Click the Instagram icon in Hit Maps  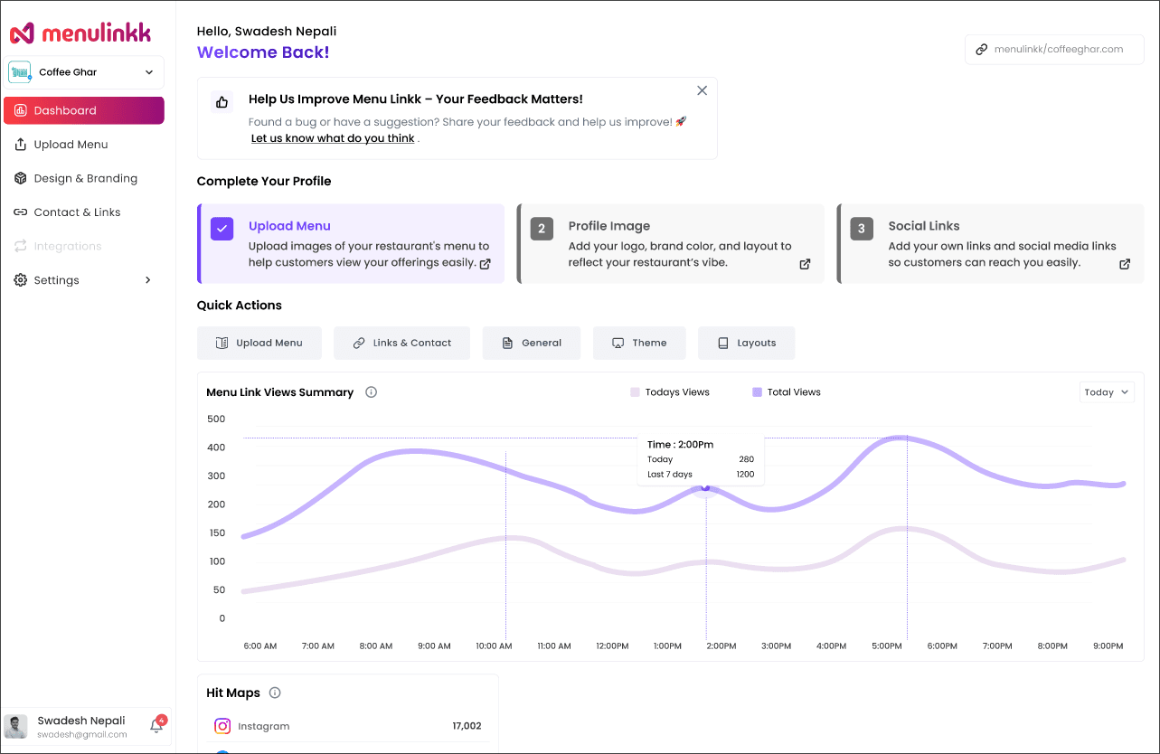point(222,726)
